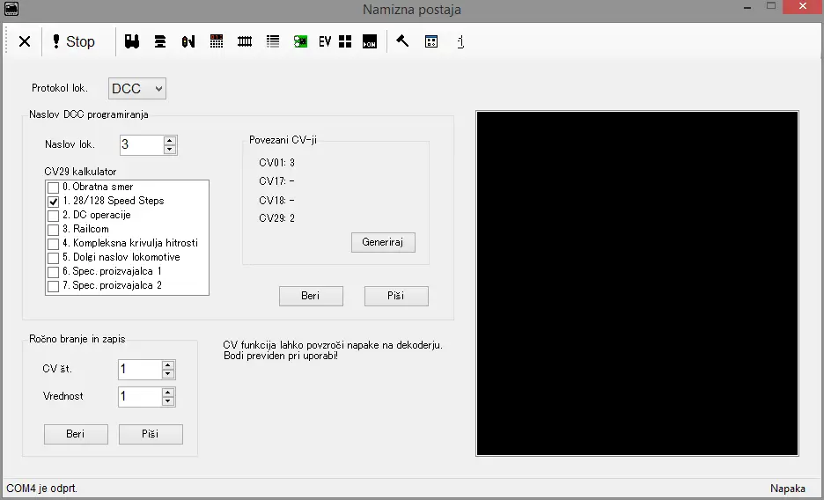Click Piši button under Ročno branje in zapis
The width and height of the screenshot is (824, 500).
[151, 434]
